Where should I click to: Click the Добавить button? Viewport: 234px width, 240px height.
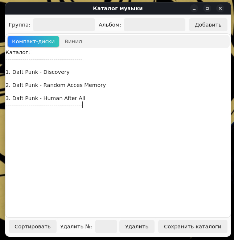pos(208,25)
